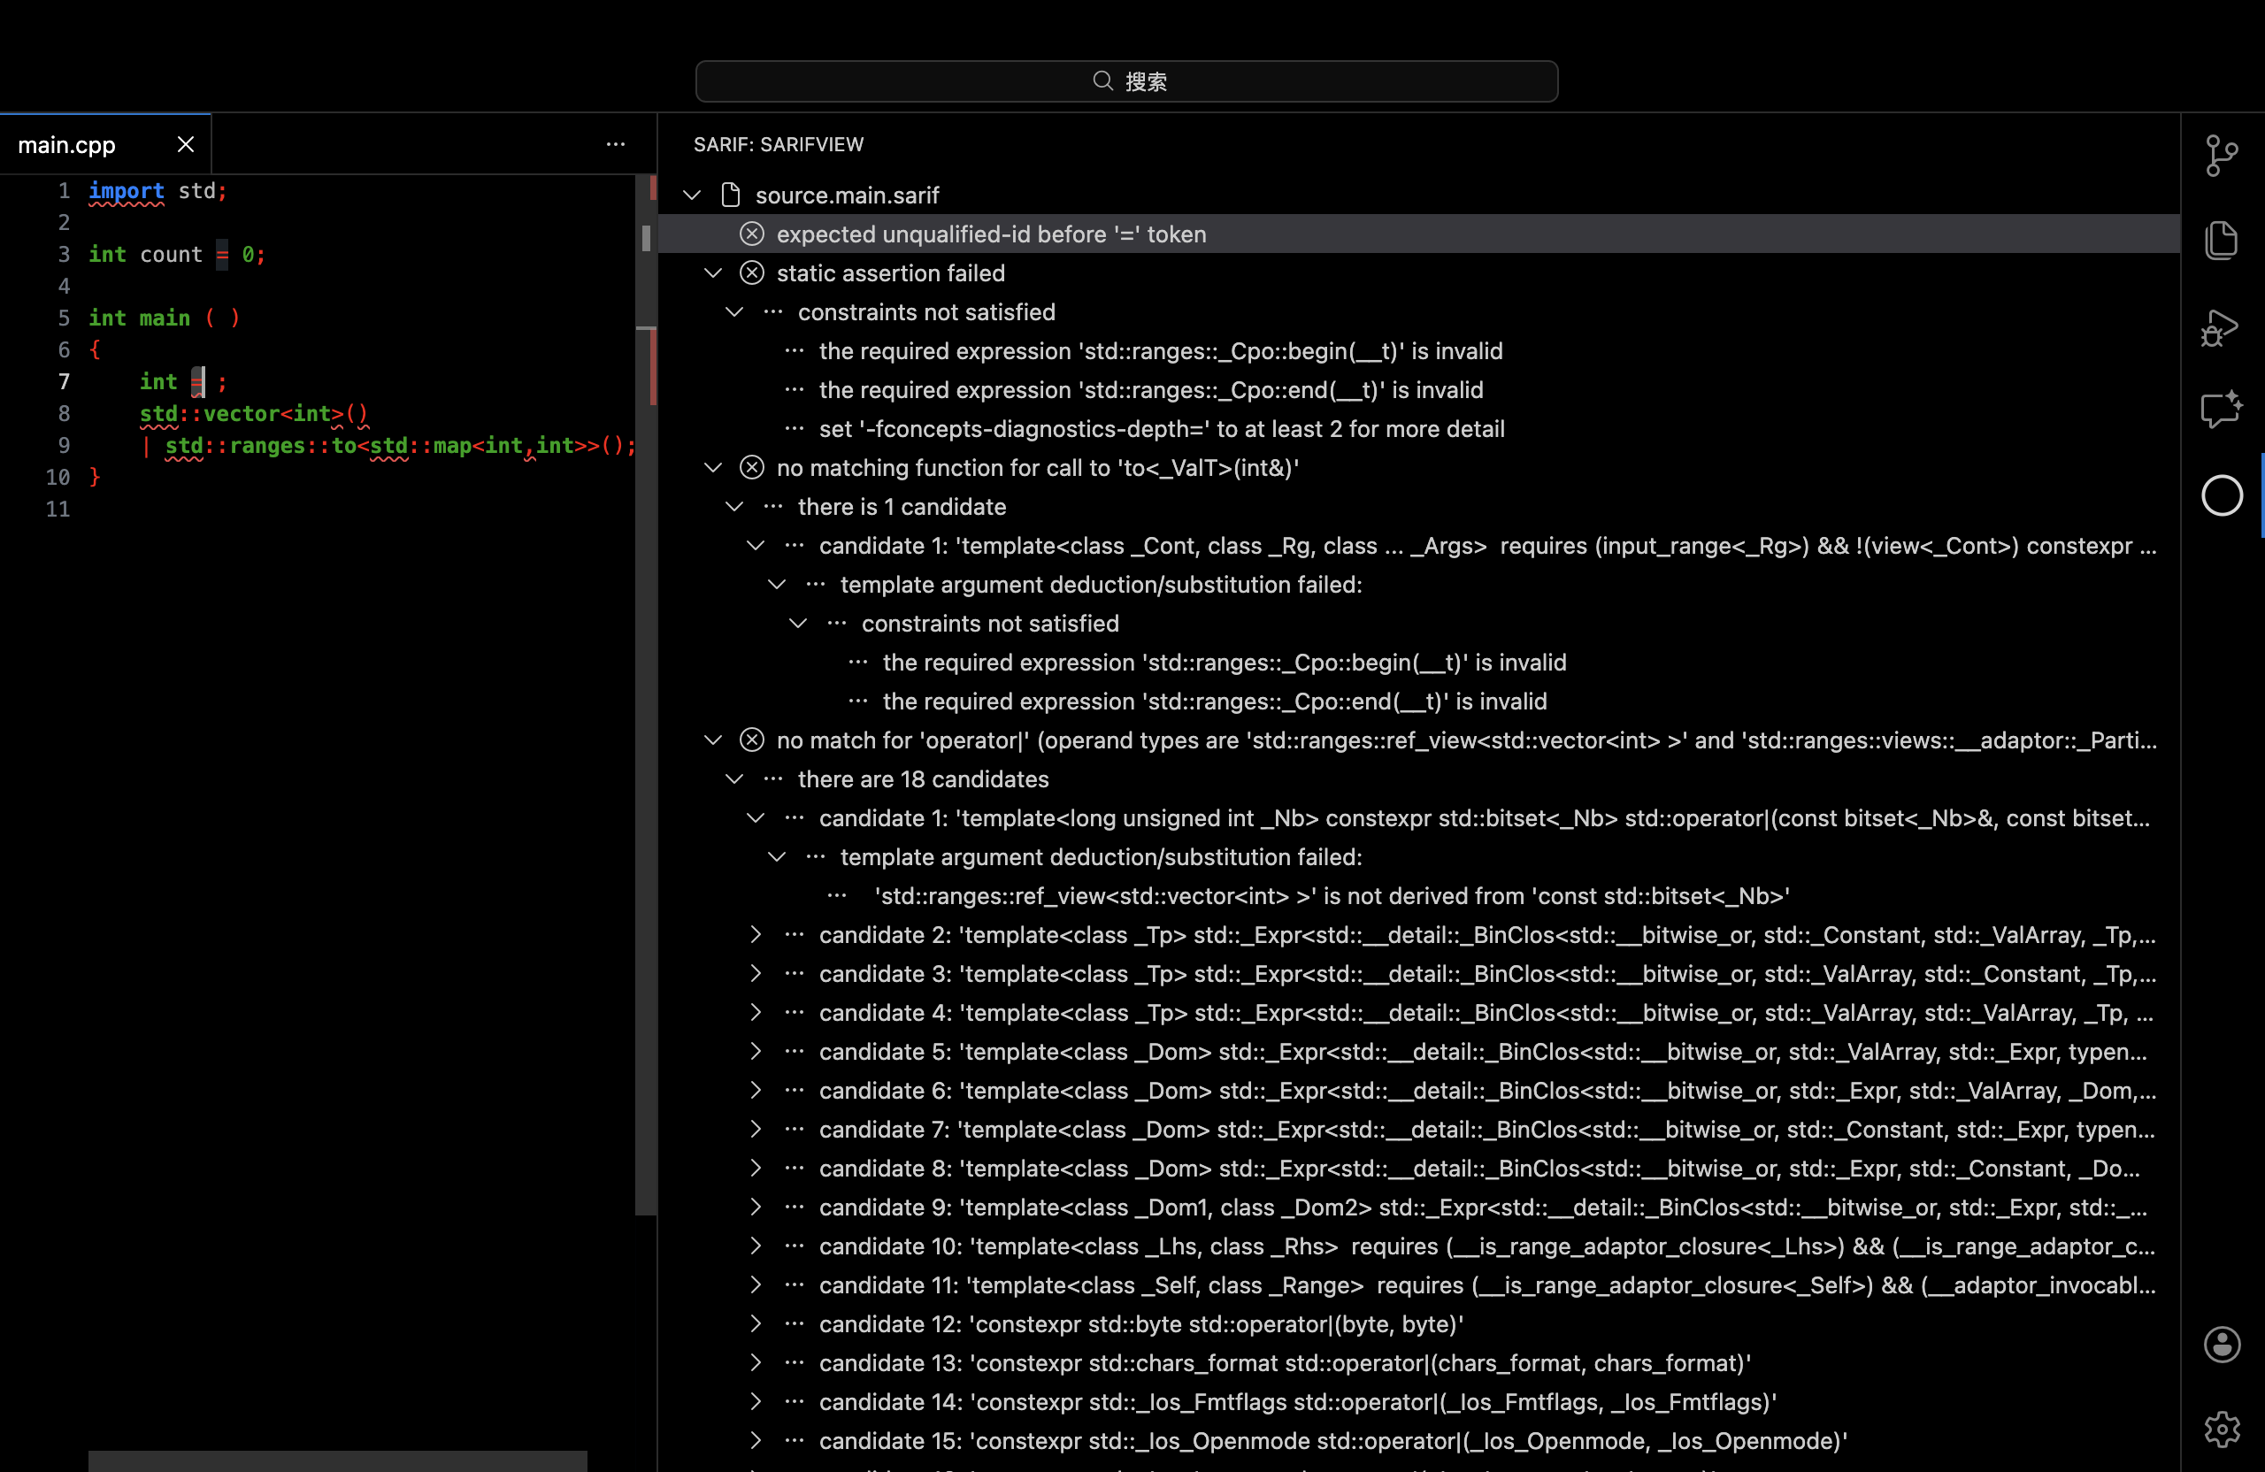The image size is (2265, 1472).
Task: Click the error icon beside 'static assertion failed'
Action: point(752,273)
